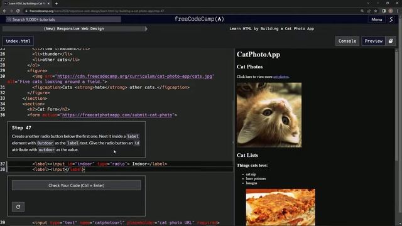
Task: Show the Console pane
Action: pyautogui.click(x=347, y=41)
